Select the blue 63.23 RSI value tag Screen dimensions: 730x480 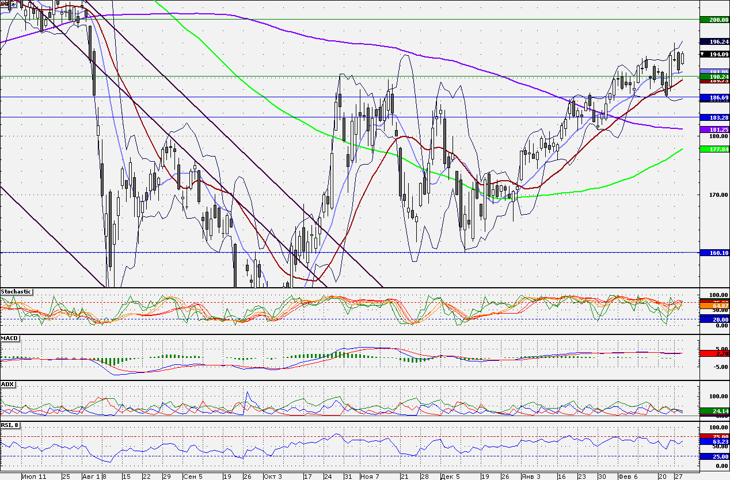[x=714, y=442]
